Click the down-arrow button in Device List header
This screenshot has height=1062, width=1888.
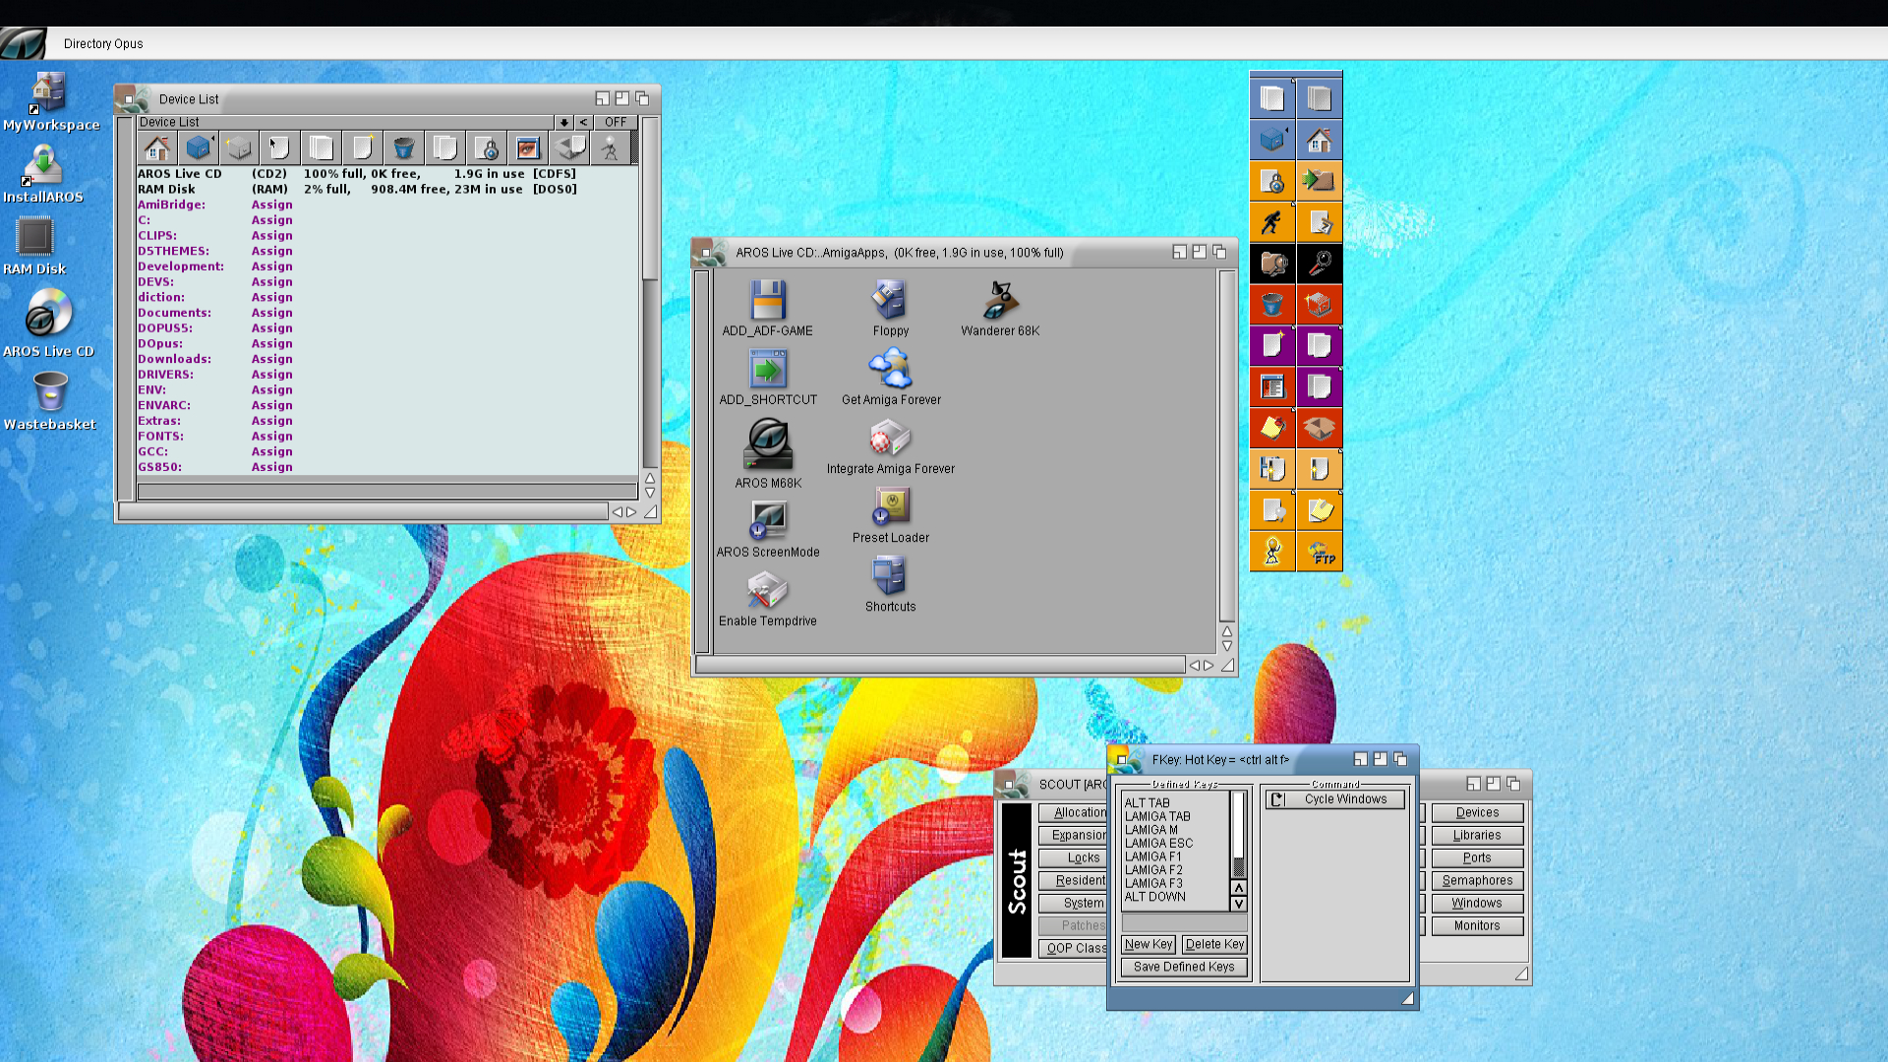coord(564,122)
